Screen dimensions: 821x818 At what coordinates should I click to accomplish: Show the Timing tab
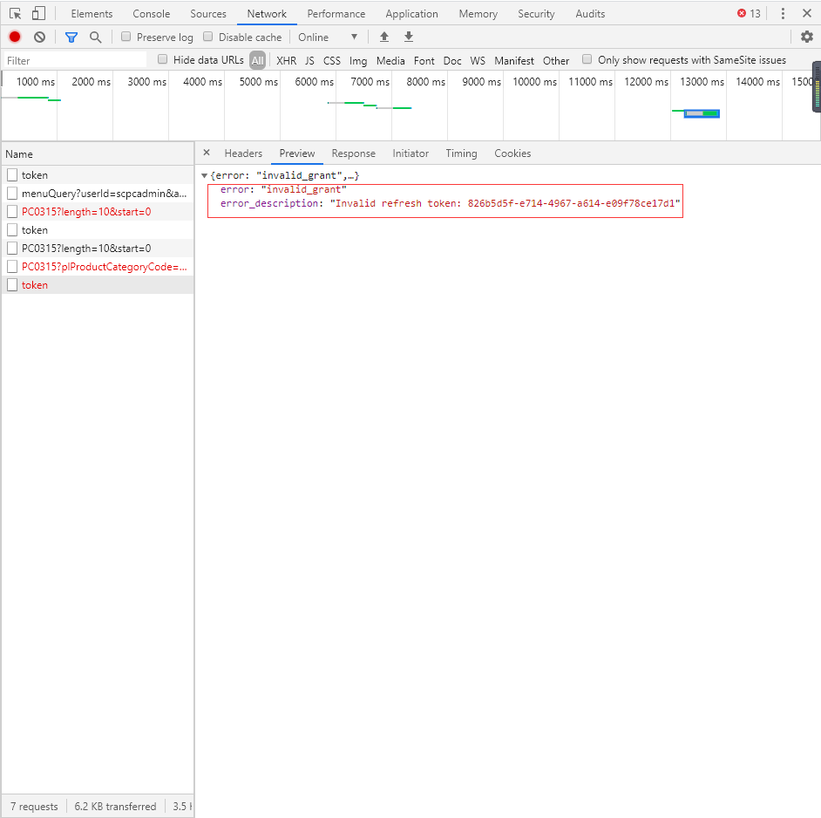(461, 153)
